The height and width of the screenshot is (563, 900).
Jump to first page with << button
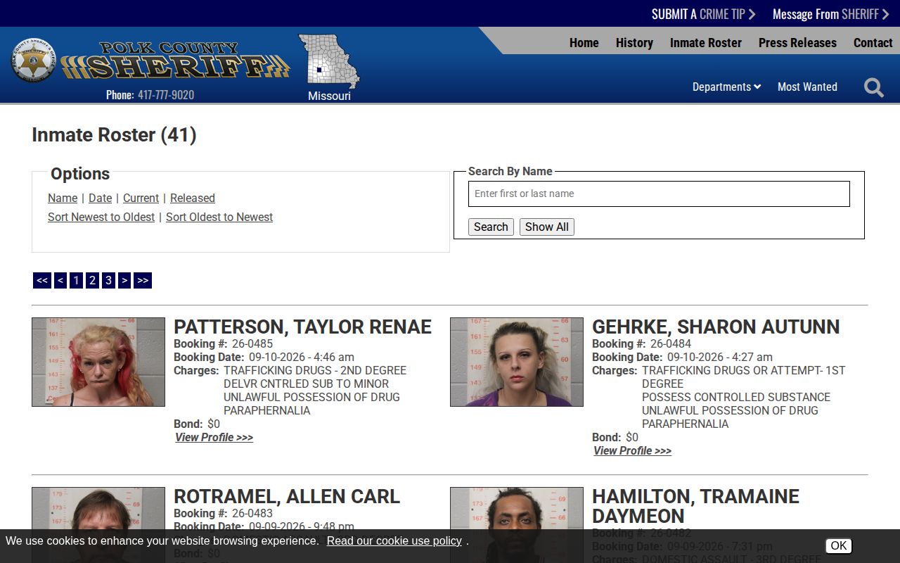point(42,280)
